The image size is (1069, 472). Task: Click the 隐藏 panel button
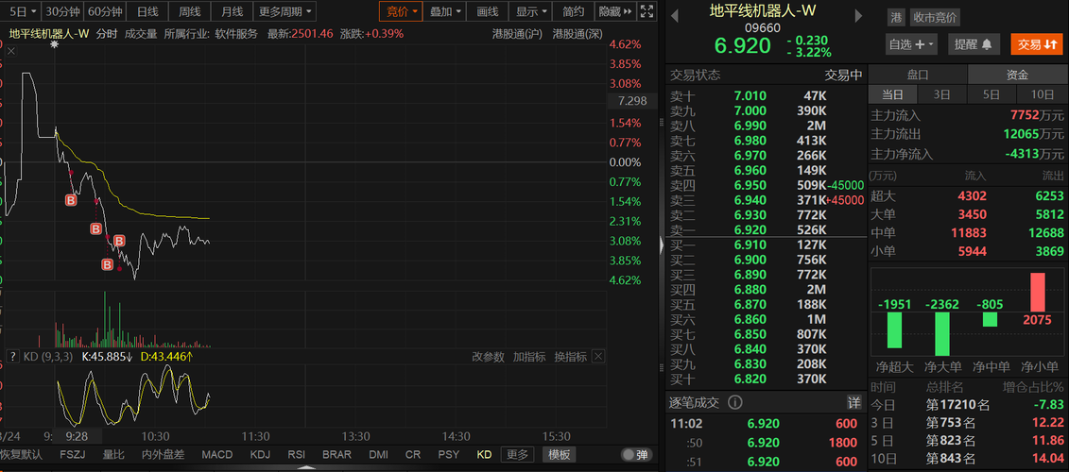pyautogui.click(x=614, y=11)
